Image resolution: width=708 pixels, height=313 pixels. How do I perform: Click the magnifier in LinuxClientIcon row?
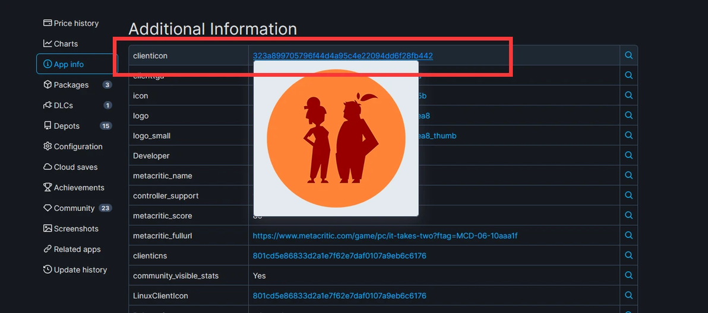(628, 295)
